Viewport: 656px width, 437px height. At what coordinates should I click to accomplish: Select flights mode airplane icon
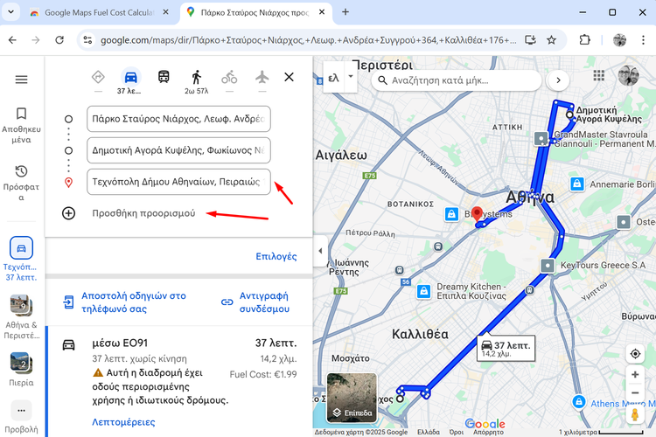click(x=262, y=77)
